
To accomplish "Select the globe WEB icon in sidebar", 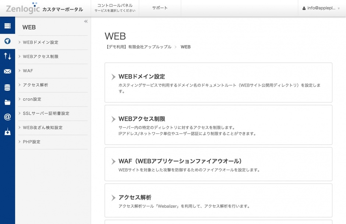I will tap(7, 41).
